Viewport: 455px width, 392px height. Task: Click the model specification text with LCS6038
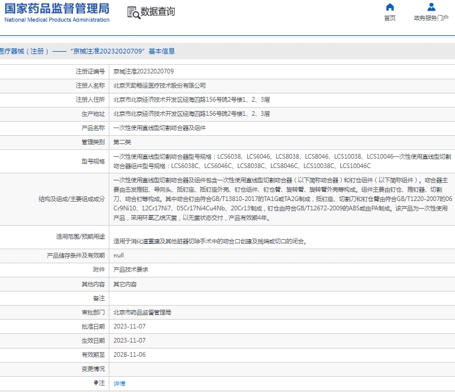coord(282,162)
